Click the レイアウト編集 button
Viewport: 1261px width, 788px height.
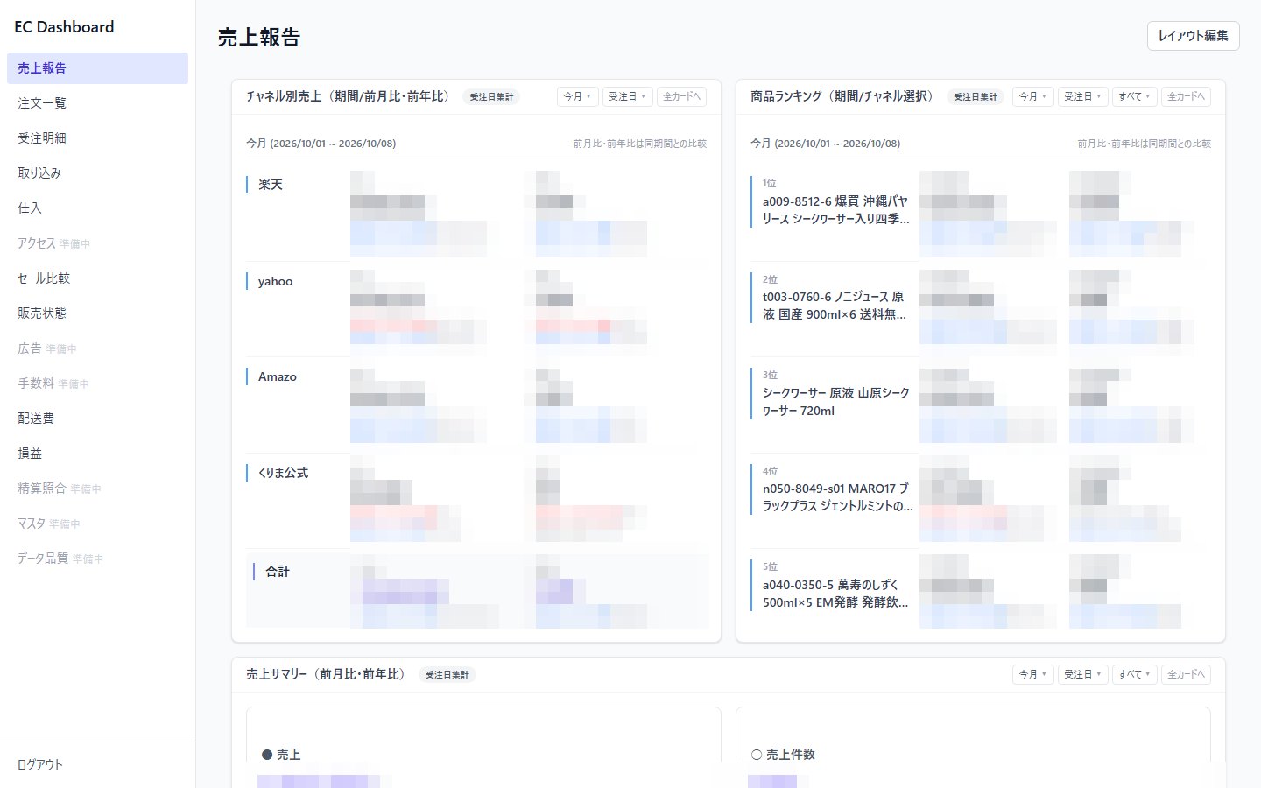1193,36
